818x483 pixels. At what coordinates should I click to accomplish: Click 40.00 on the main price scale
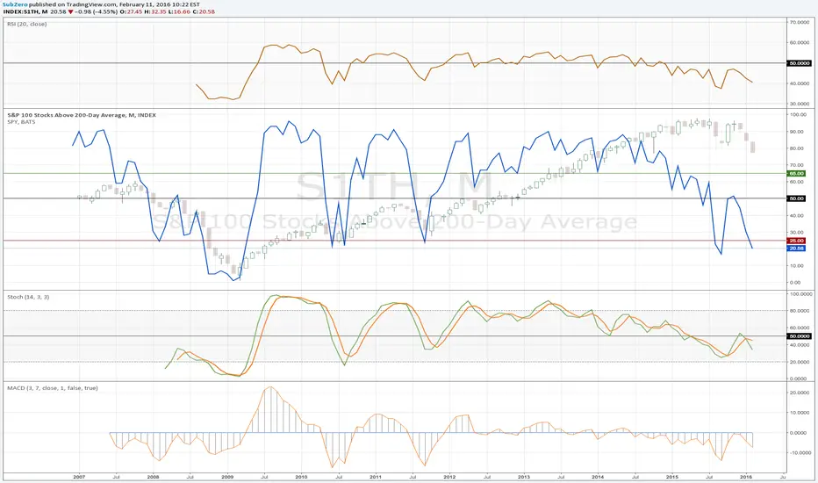tap(798, 215)
